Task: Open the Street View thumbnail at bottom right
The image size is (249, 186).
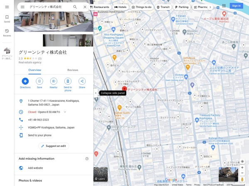Action: point(228,174)
